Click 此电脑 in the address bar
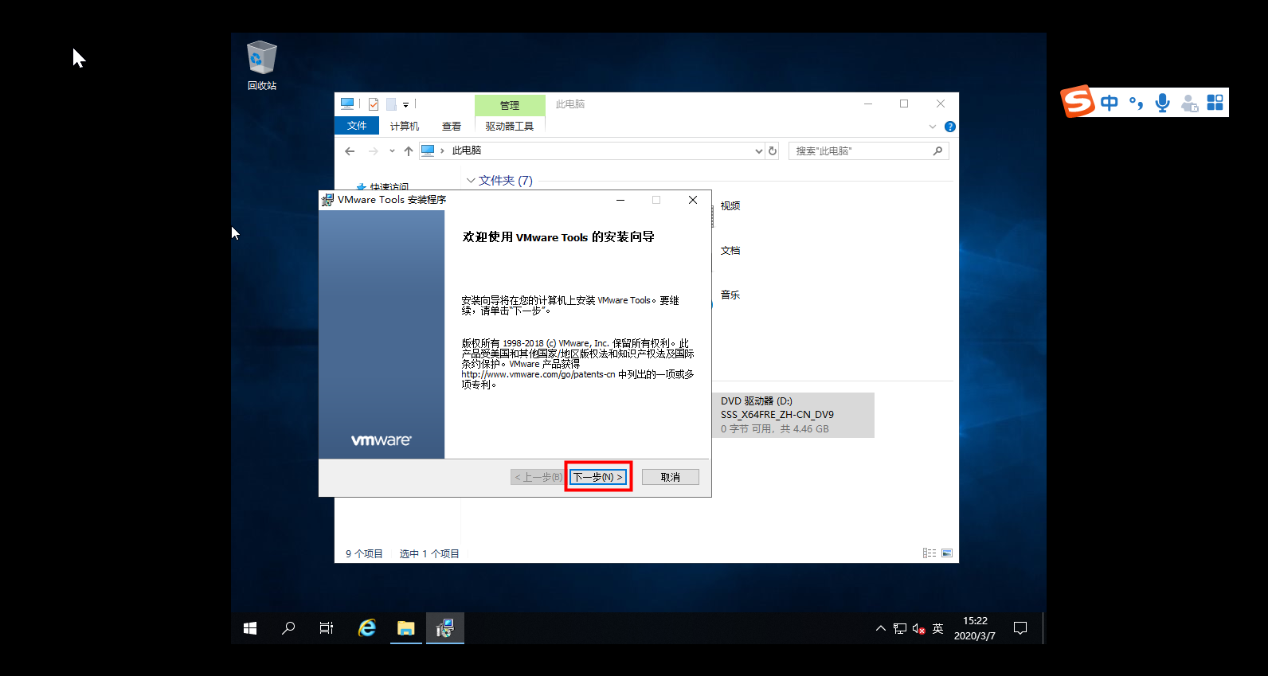 467,150
